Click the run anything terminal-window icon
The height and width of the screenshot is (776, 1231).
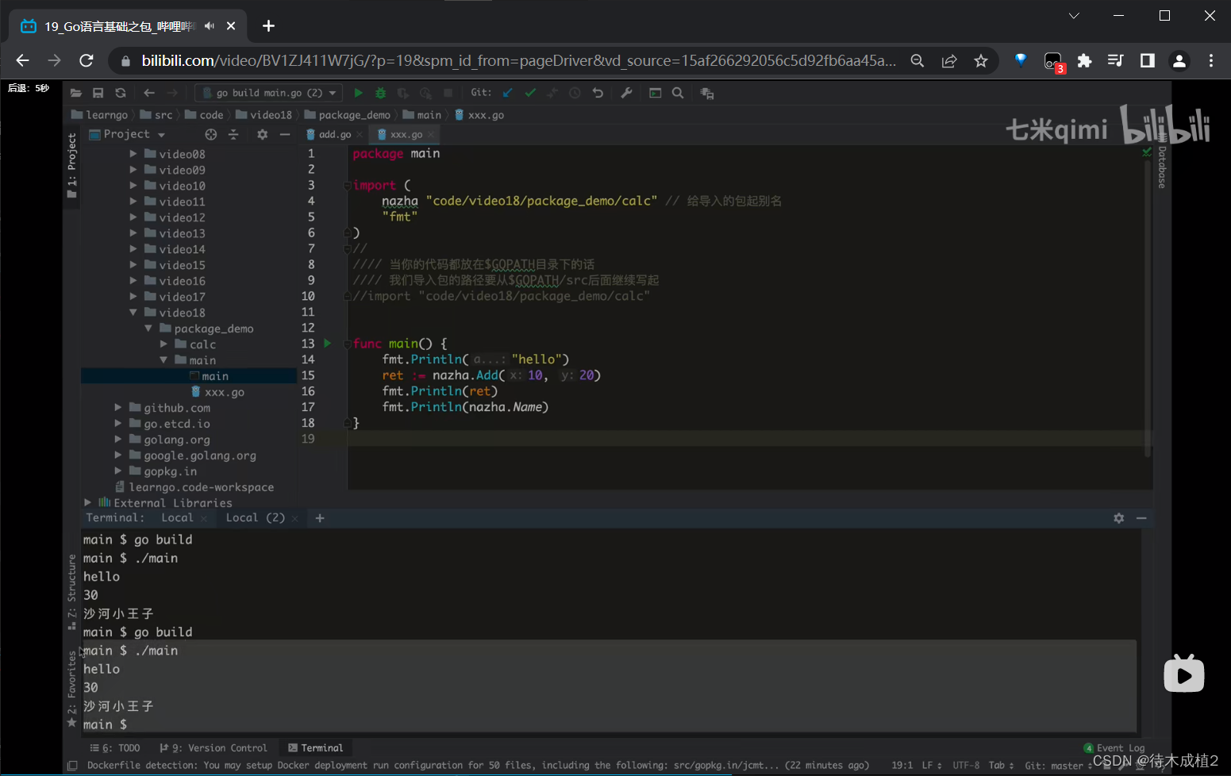point(656,93)
